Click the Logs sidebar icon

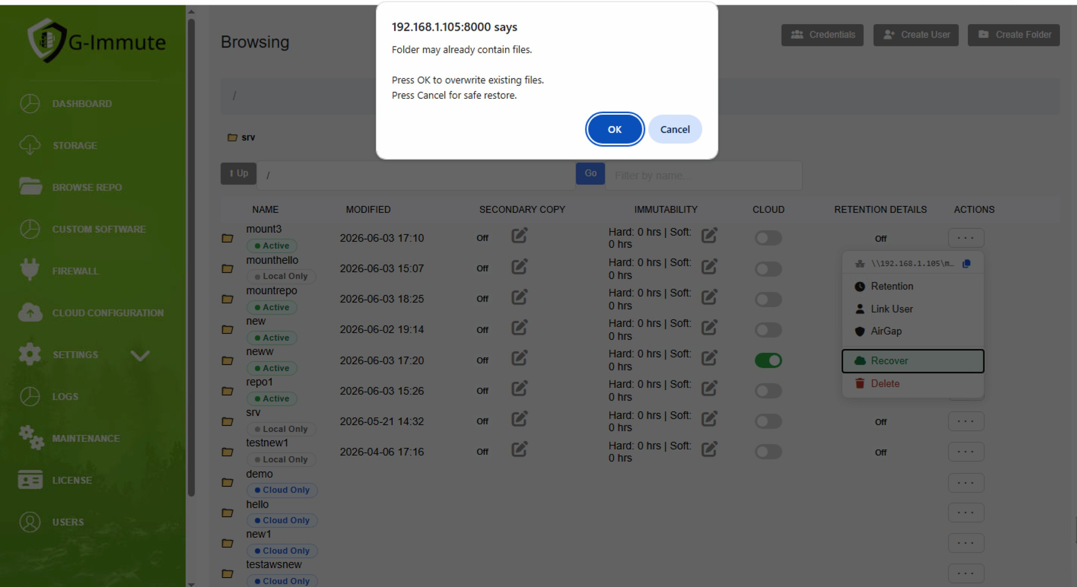coord(30,396)
